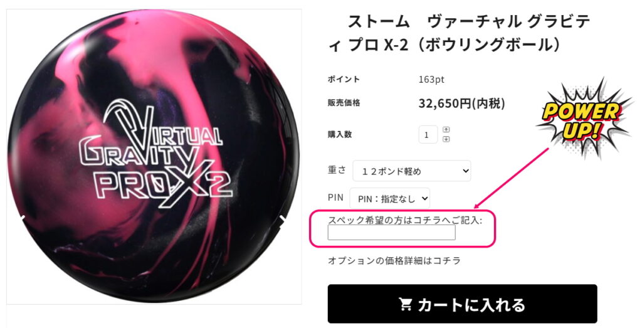Open the PIN：指定なし dropdown
The width and height of the screenshot is (642, 328).
coord(389,199)
